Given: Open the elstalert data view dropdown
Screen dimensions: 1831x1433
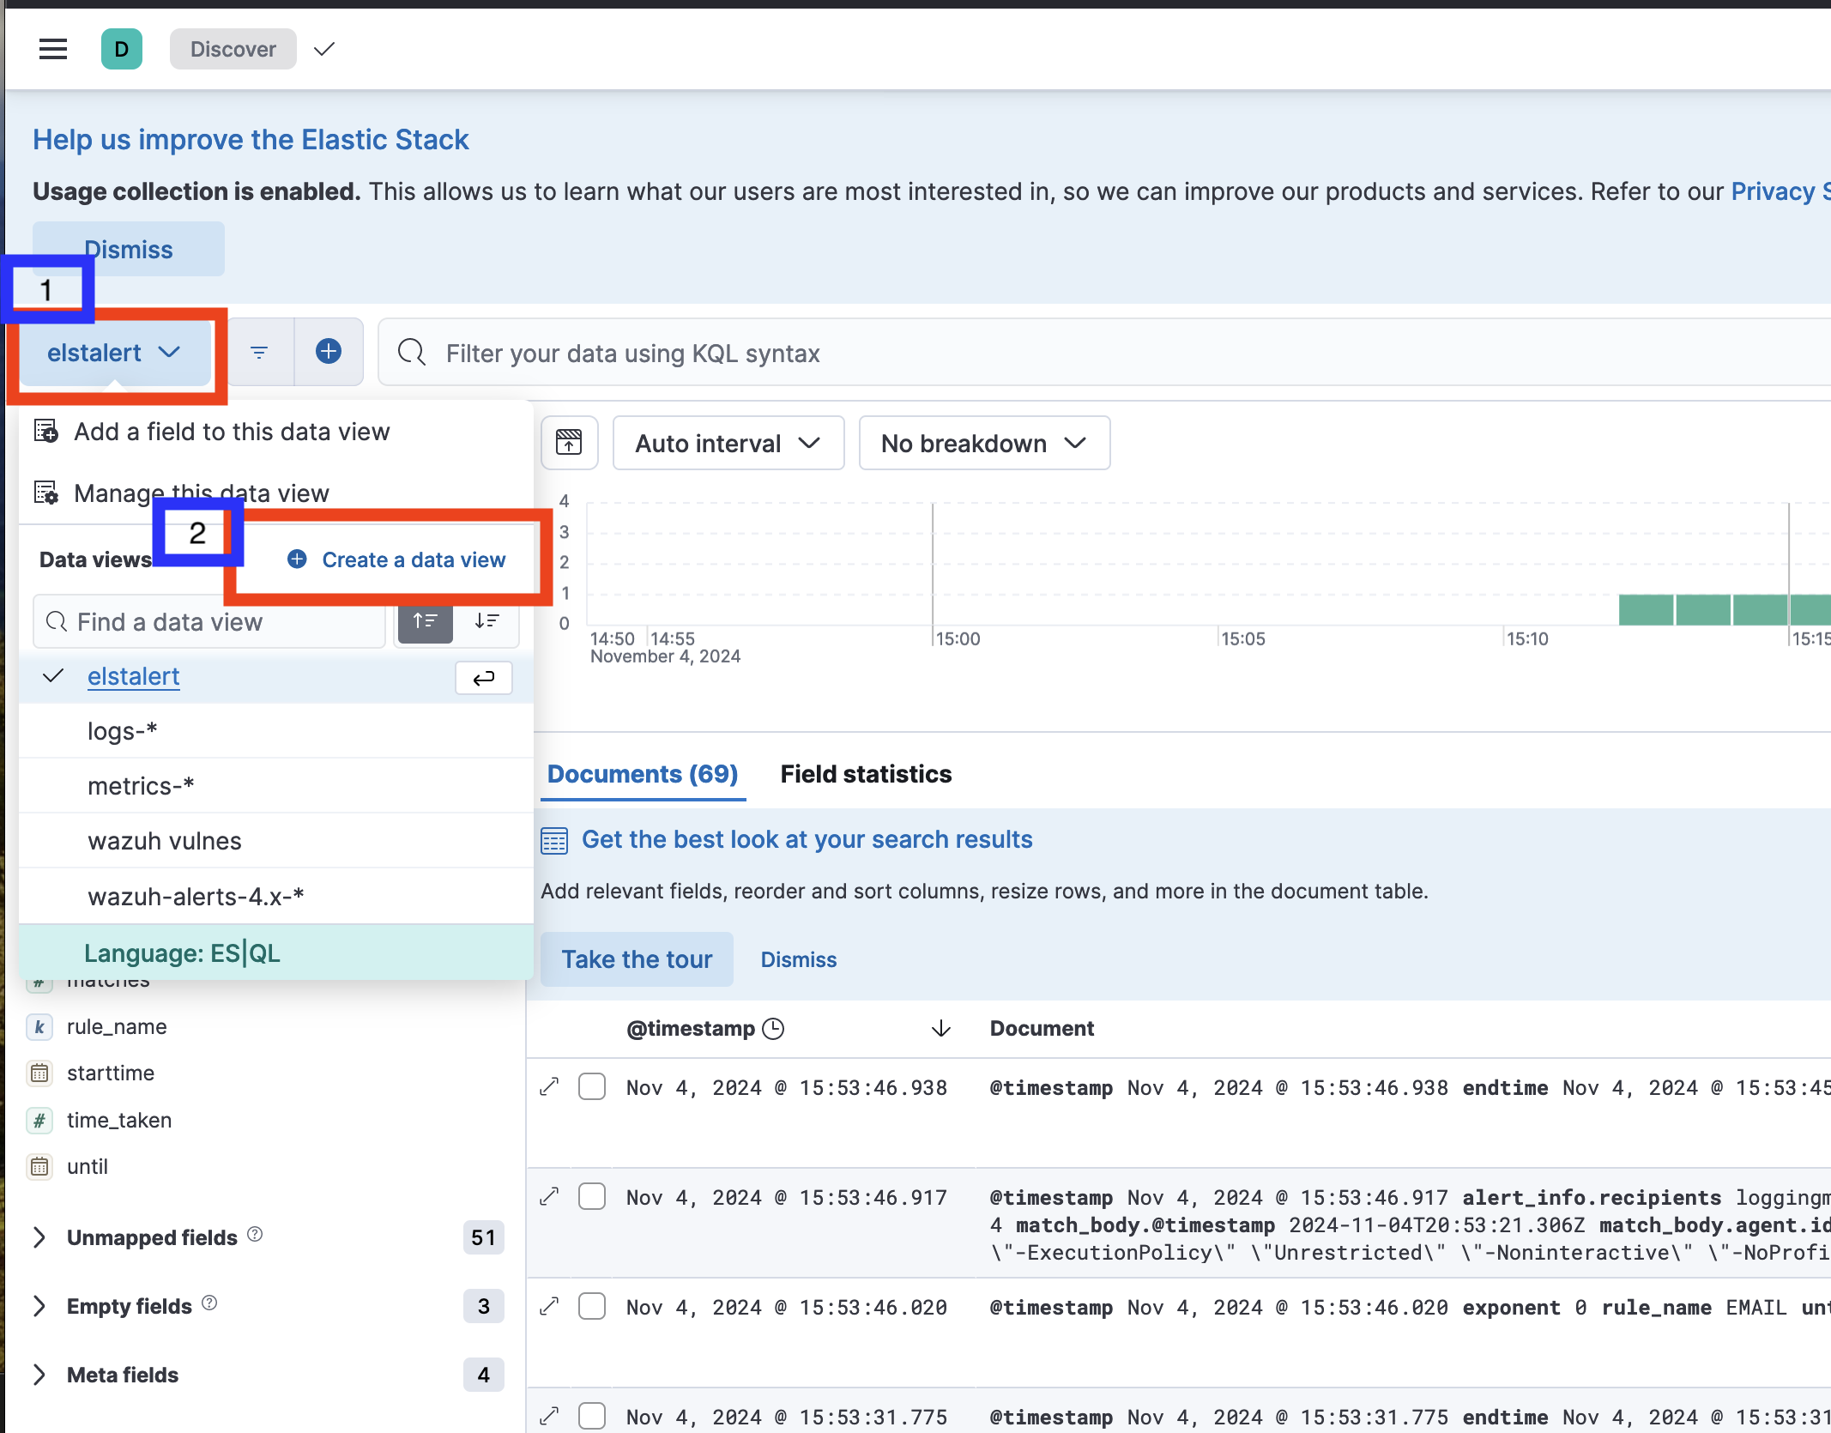Looking at the screenshot, I should (x=115, y=353).
